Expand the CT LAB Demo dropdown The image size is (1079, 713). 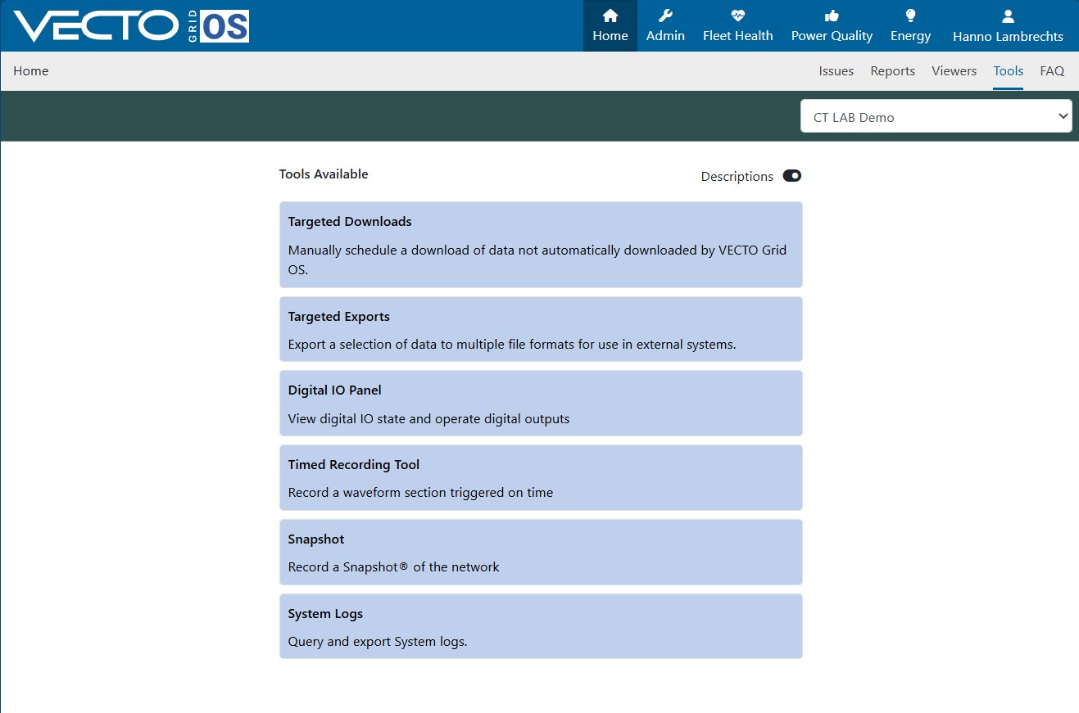(936, 116)
